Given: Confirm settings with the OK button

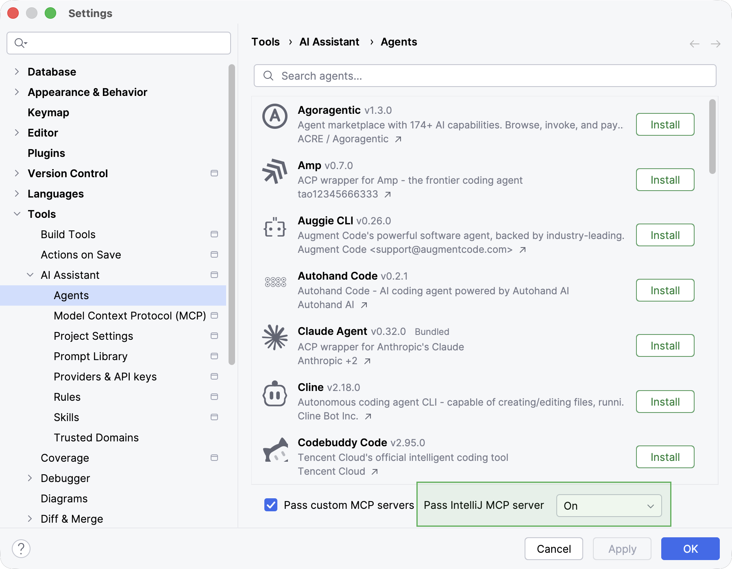Looking at the screenshot, I should tap(690, 549).
